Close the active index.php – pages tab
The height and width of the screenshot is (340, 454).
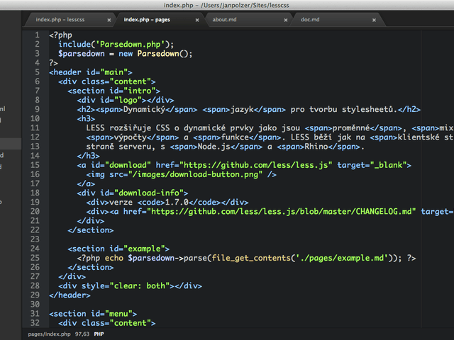click(x=196, y=21)
